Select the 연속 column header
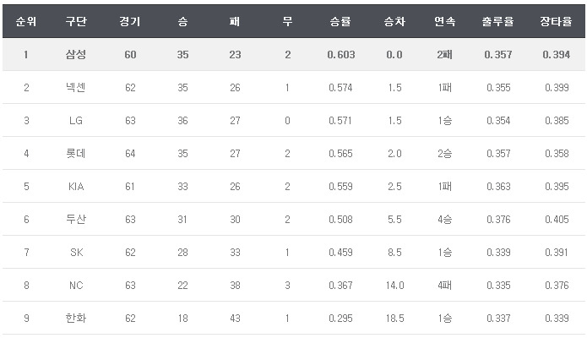 point(444,21)
